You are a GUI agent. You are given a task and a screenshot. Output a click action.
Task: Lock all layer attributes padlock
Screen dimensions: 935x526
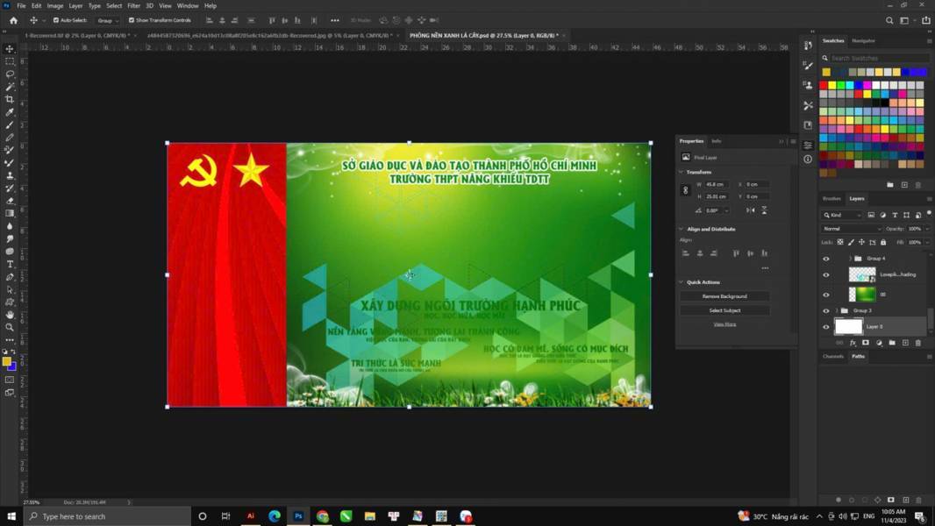click(x=883, y=243)
